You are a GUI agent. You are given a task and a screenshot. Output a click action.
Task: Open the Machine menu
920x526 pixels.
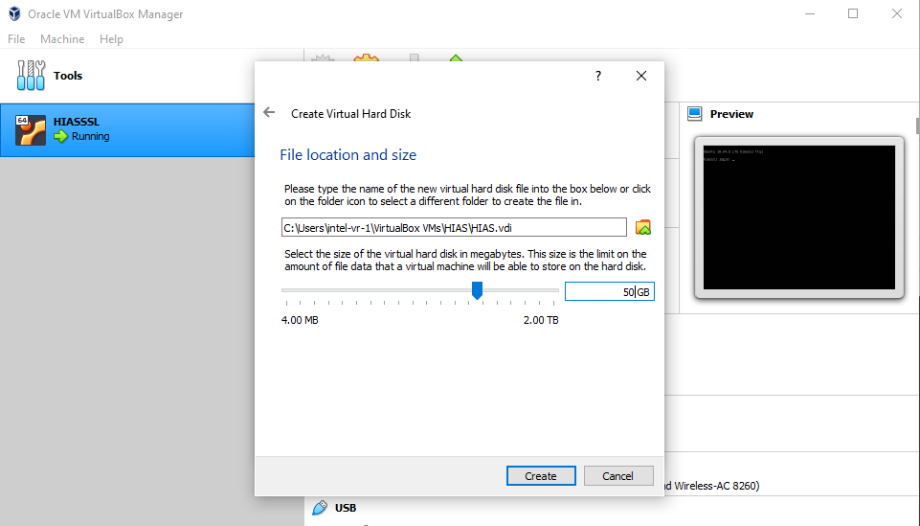[x=62, y=38]
